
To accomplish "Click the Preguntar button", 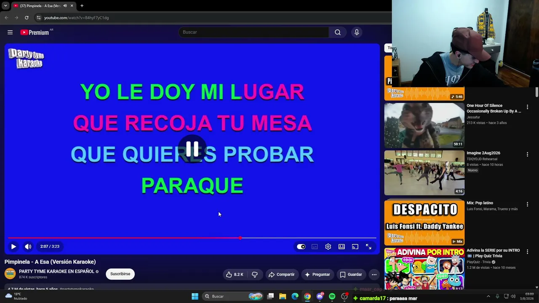I will tap(317, 274).
